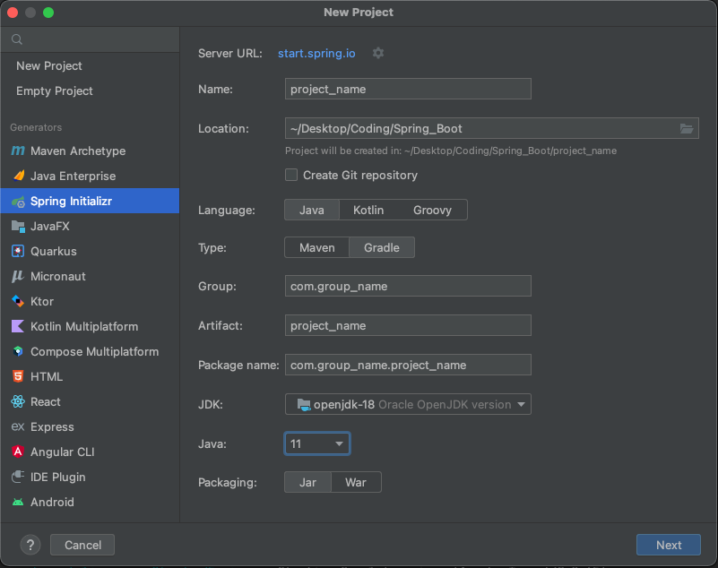Focus the generator search box
The image size is (718, 568).
pos(90,39)
